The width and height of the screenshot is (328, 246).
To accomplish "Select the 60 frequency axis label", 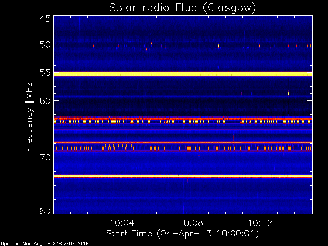I will 45,101.
